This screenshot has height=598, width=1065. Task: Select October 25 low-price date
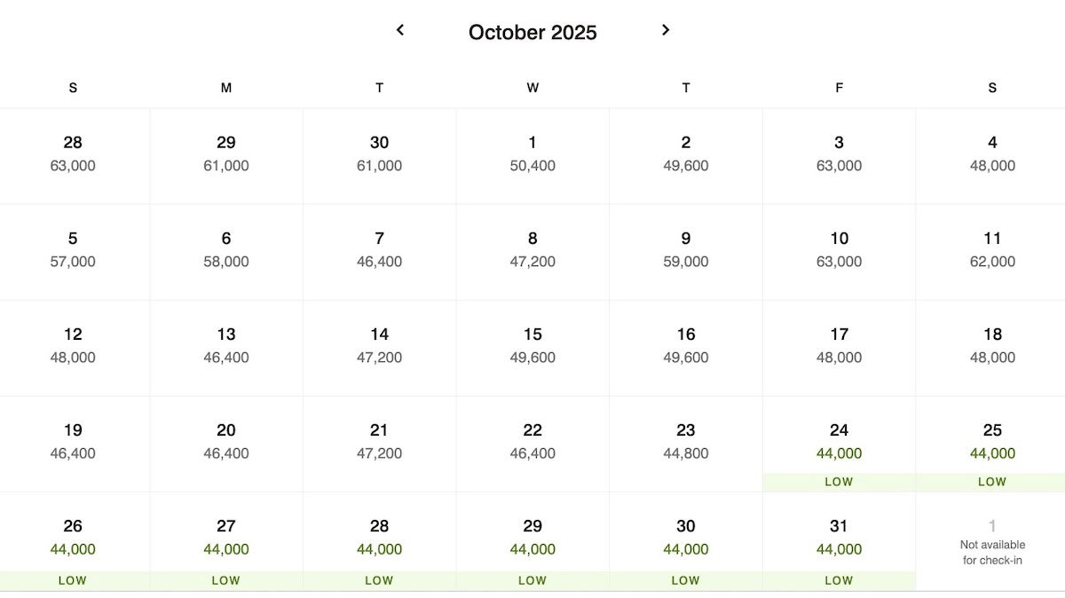pyautogui.click(x=991, y=444)
